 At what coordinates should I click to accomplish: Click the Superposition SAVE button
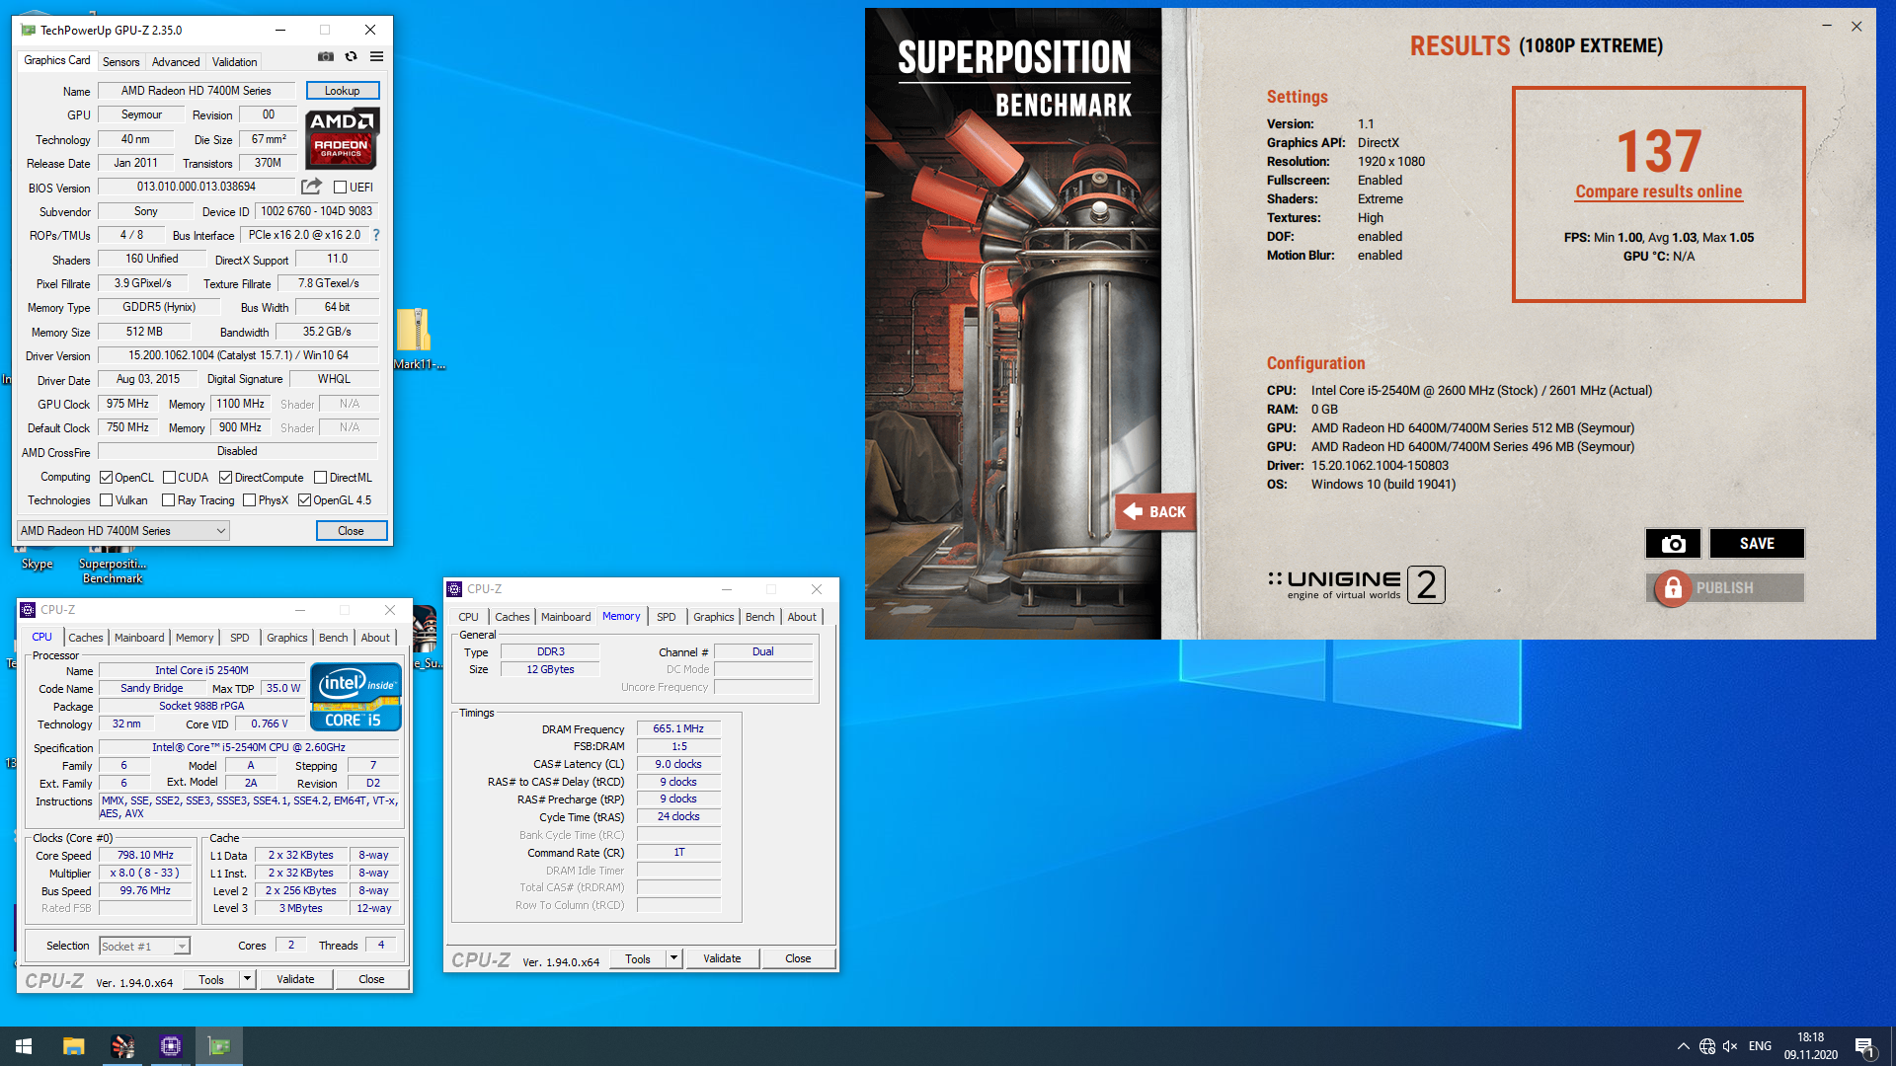click(1757, 544)
